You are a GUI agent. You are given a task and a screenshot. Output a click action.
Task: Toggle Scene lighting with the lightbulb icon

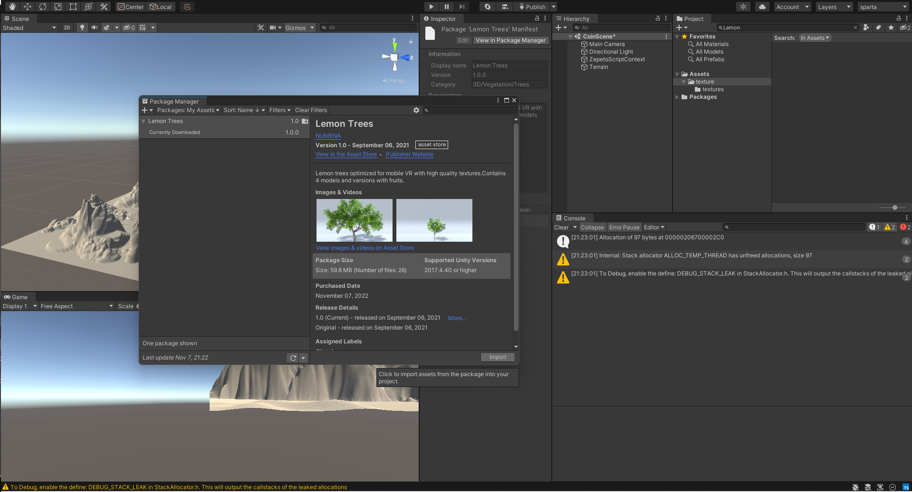[x=82, y=28]
